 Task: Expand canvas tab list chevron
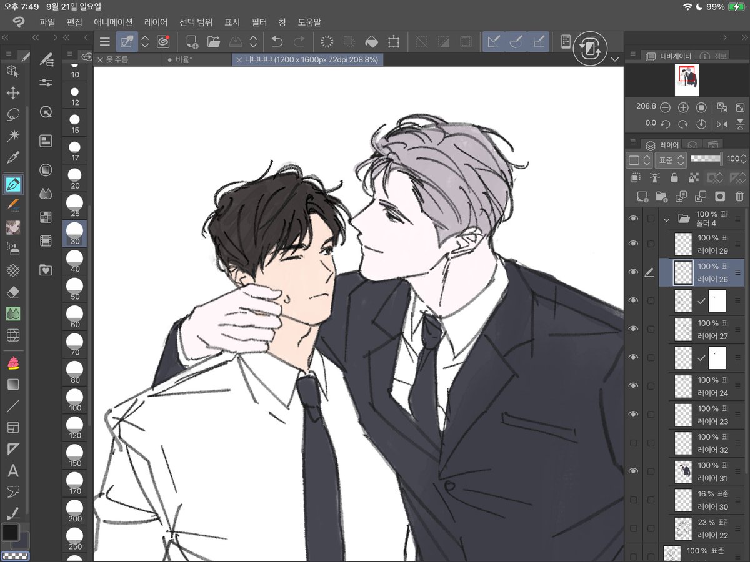point(615,59)
